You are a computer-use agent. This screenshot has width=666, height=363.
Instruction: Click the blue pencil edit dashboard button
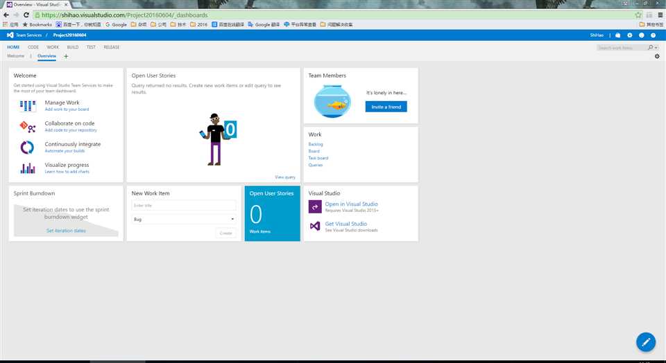pyautogui.click(x=646, y=342)
